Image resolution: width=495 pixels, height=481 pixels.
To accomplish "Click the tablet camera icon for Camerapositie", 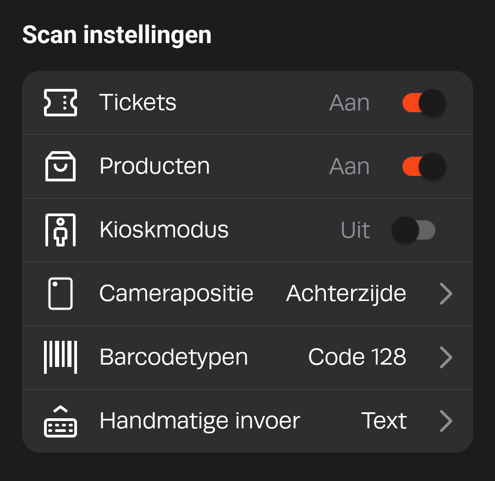I will pyautogui.click(x=60, y=294).
